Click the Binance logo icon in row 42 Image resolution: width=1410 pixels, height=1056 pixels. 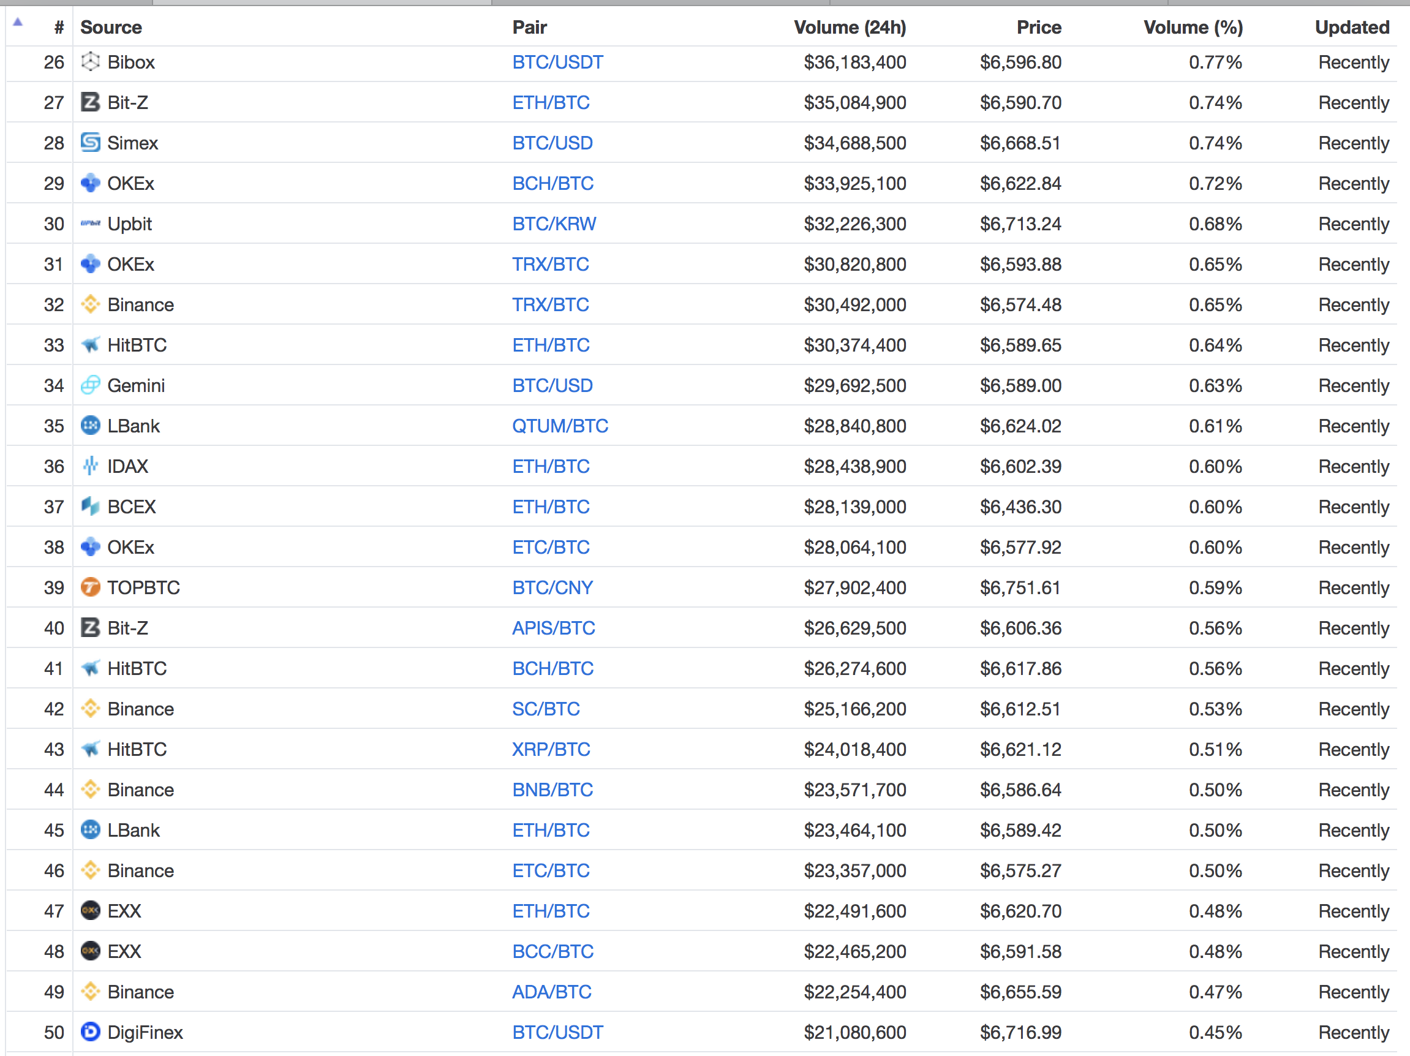[91, 709]
